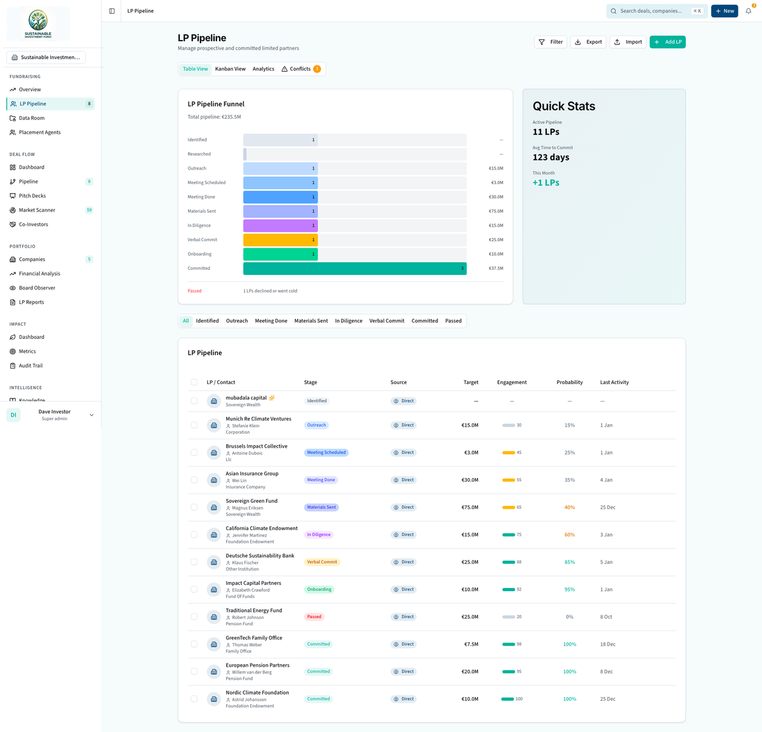Click the Committed funnel bar
The width and height of the screenshot is (762, 732).
[354, 269]
